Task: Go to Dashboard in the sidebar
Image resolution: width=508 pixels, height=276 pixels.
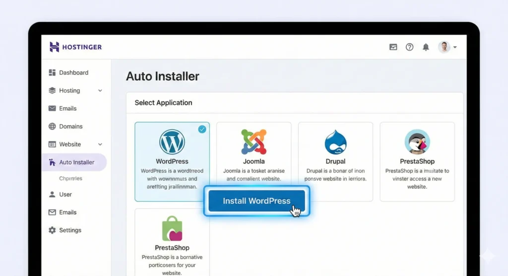Action: point(73,73)
